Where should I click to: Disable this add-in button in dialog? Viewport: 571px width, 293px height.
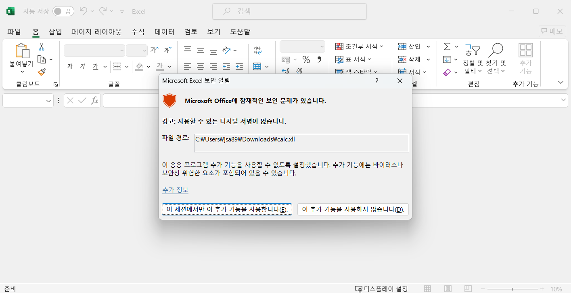pyautogui.click(x=353, y=209)
